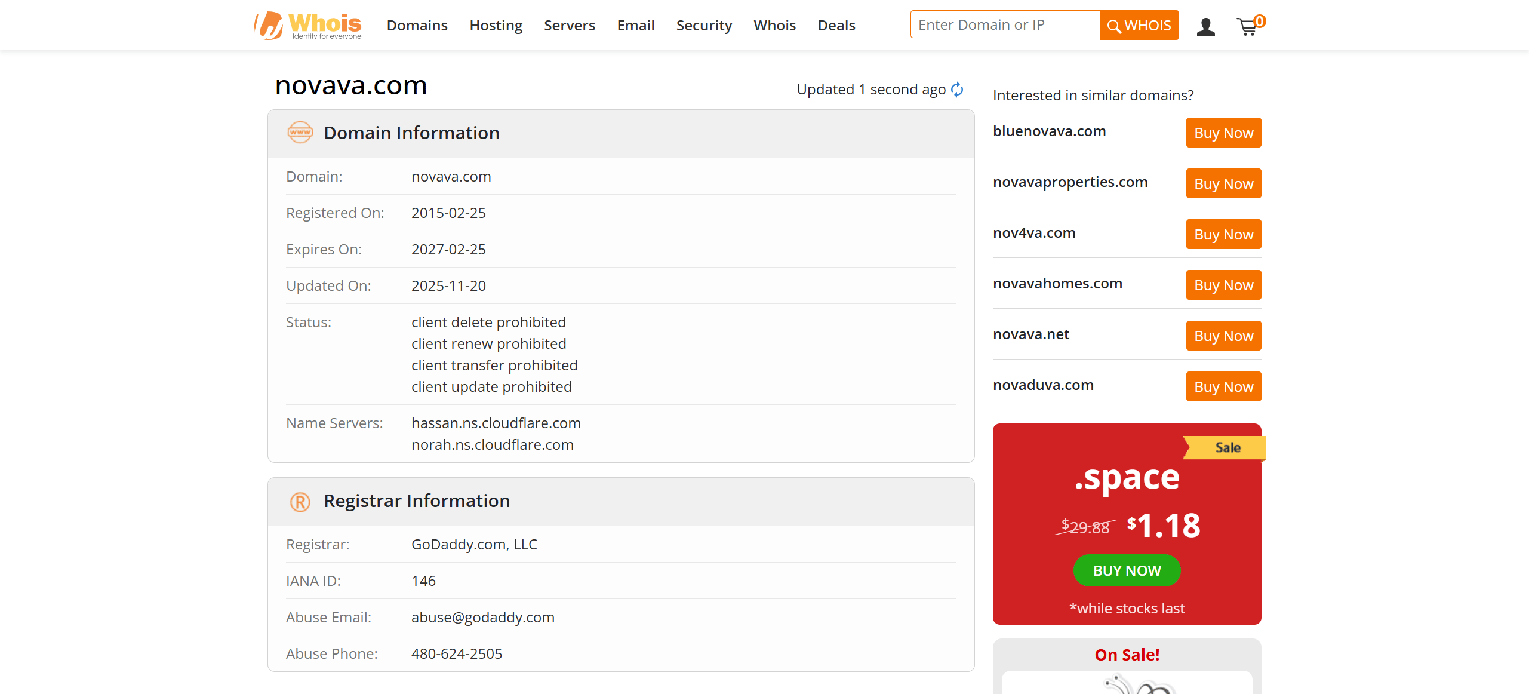Open the Hosting menu
The width and height of the screenshot is (1529, 694).
click(x=496, y=25)
